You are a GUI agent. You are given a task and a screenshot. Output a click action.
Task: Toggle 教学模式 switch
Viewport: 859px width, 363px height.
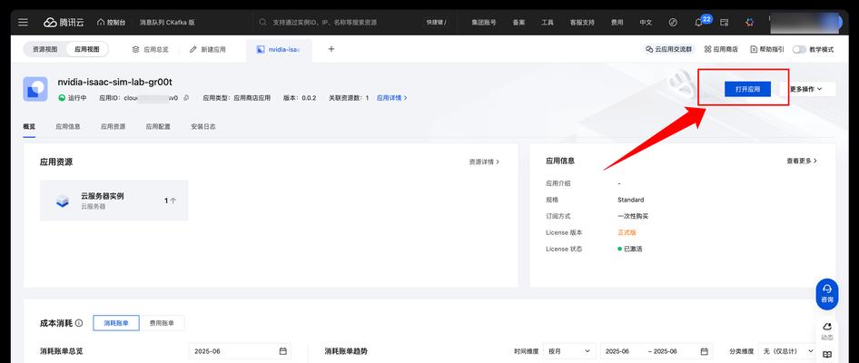click(x=799, y=49)
